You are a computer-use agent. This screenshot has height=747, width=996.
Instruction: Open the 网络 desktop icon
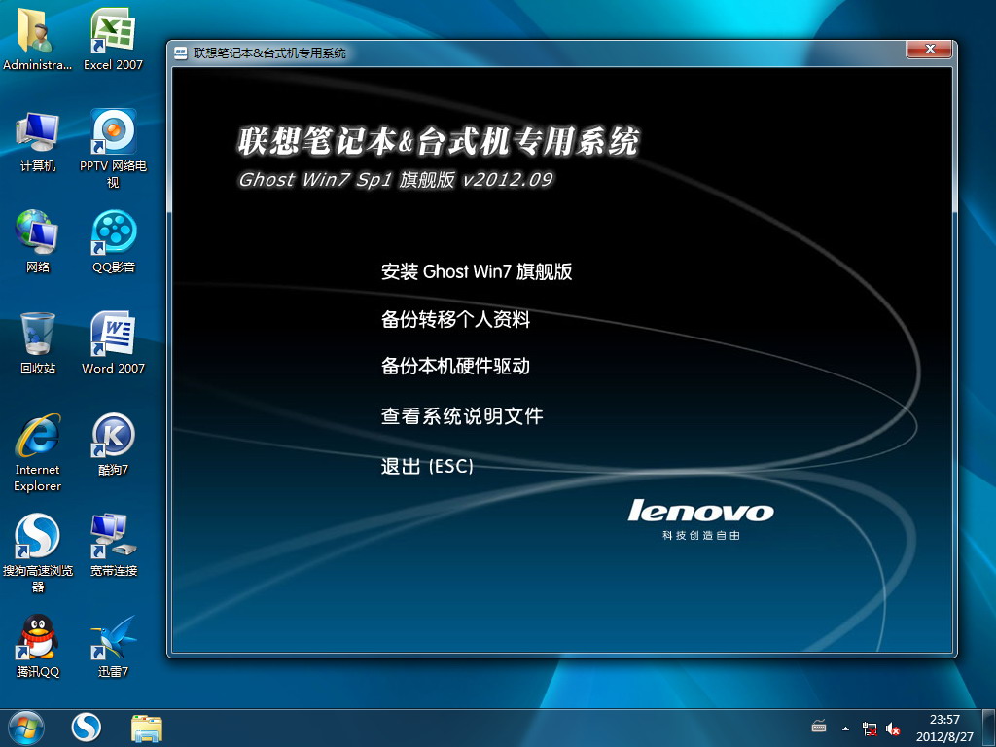(38, 241)
